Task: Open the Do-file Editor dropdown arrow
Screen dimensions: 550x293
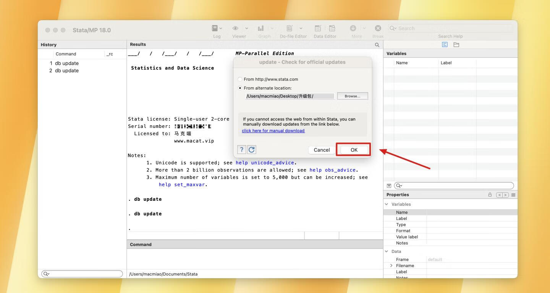Action: click(x=301, y=28)
